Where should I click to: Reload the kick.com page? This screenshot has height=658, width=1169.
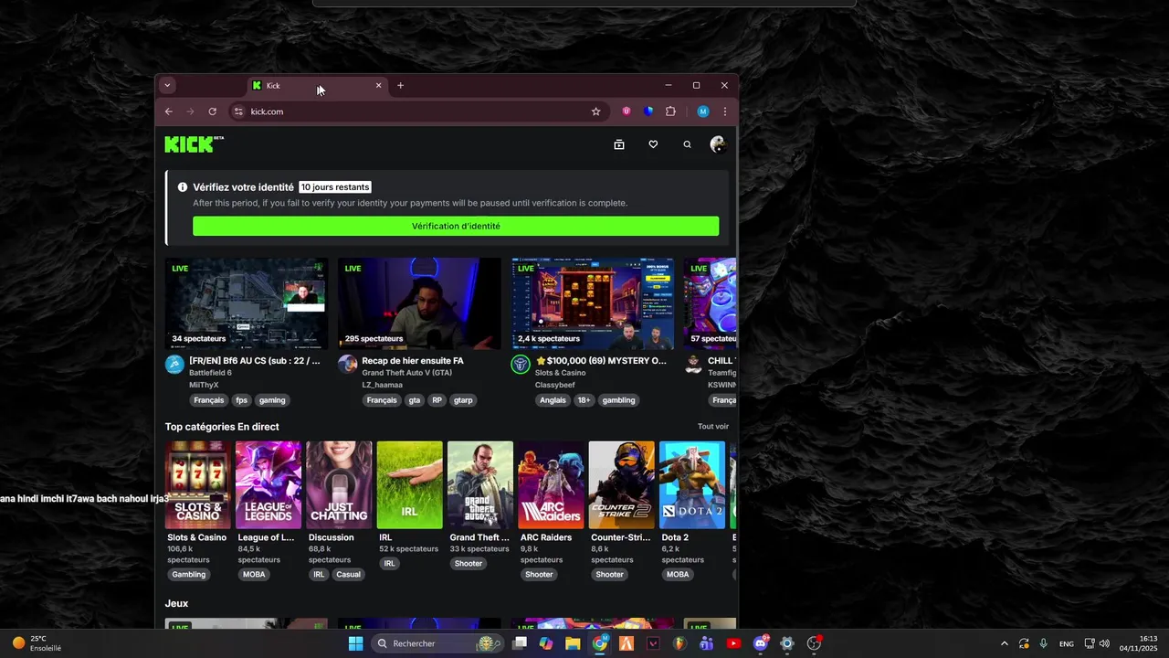pos(212,111)
